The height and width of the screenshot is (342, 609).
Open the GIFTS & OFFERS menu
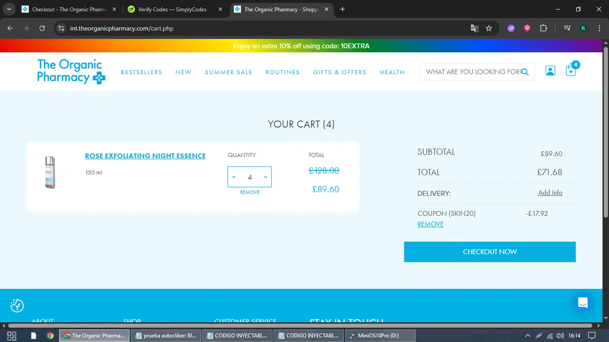coord(340,72)
